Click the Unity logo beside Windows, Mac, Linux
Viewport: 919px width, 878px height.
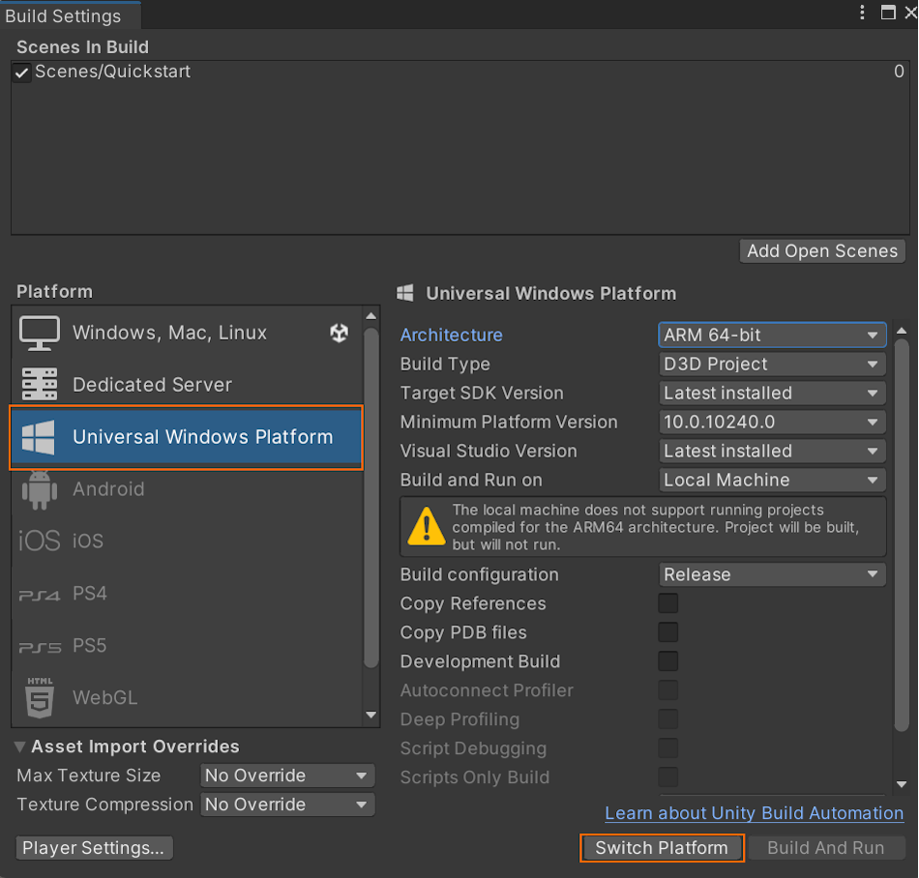click(x=339, y=333)
